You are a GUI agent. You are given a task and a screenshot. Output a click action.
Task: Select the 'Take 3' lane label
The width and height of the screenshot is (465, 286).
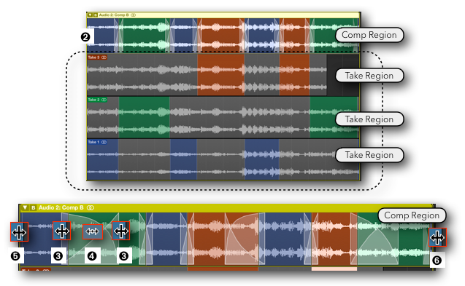(x=93, y=57)
